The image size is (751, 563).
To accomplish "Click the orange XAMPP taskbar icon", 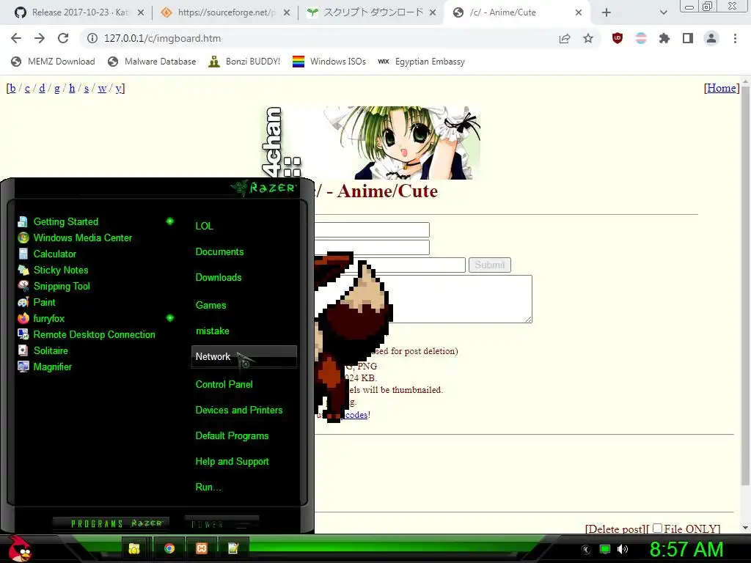I will tap(202, 548).
